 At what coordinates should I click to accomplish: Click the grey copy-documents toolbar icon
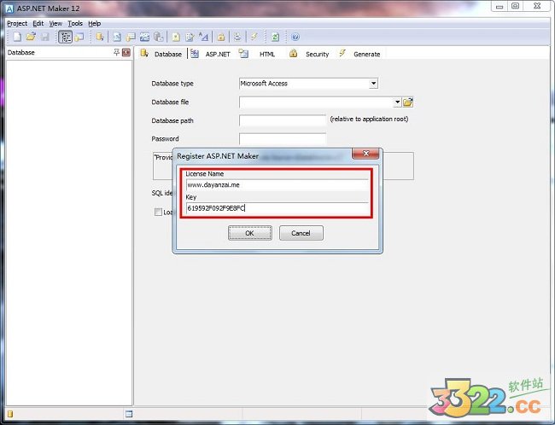click(x=159, y=37)
